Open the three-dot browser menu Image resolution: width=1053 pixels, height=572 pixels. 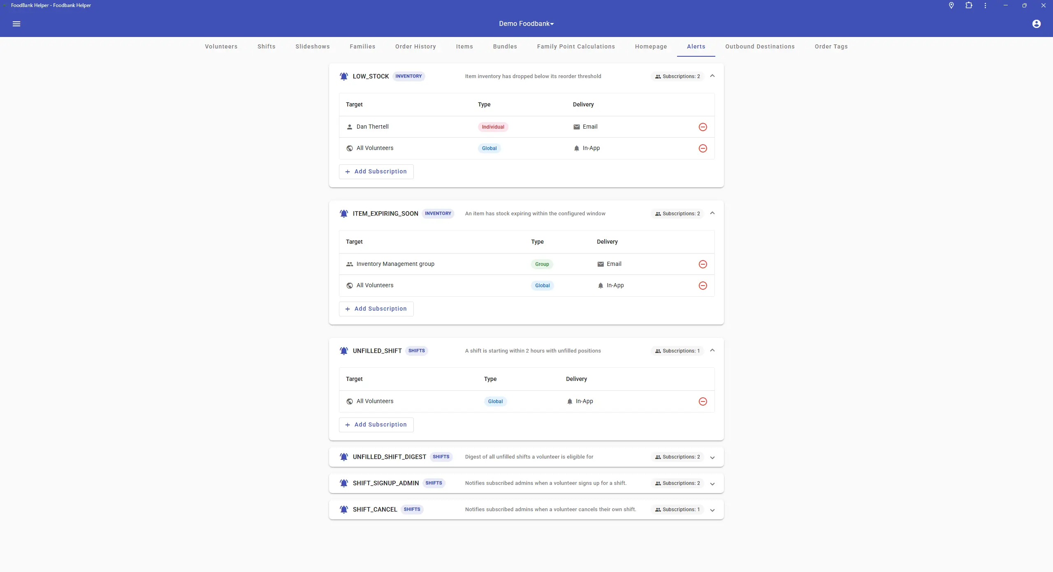tap(985, 5)
